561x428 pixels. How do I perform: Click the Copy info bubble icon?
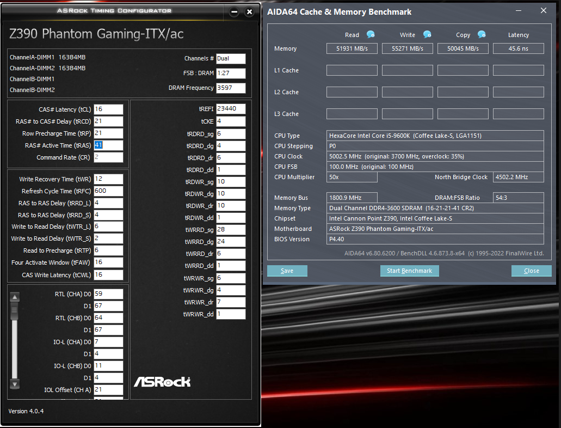[482, 34]
